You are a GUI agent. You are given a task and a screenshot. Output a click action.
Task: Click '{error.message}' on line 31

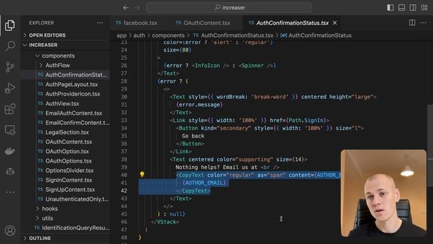[200, 104]
